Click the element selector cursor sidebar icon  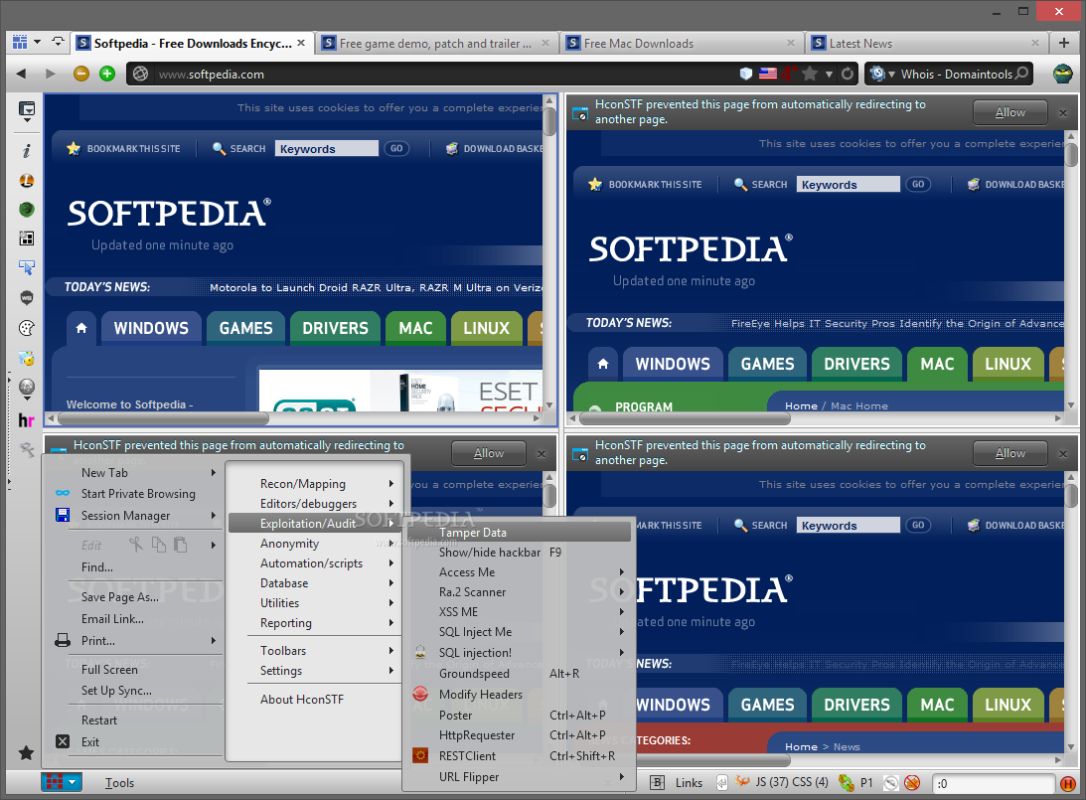pos(26,267)
